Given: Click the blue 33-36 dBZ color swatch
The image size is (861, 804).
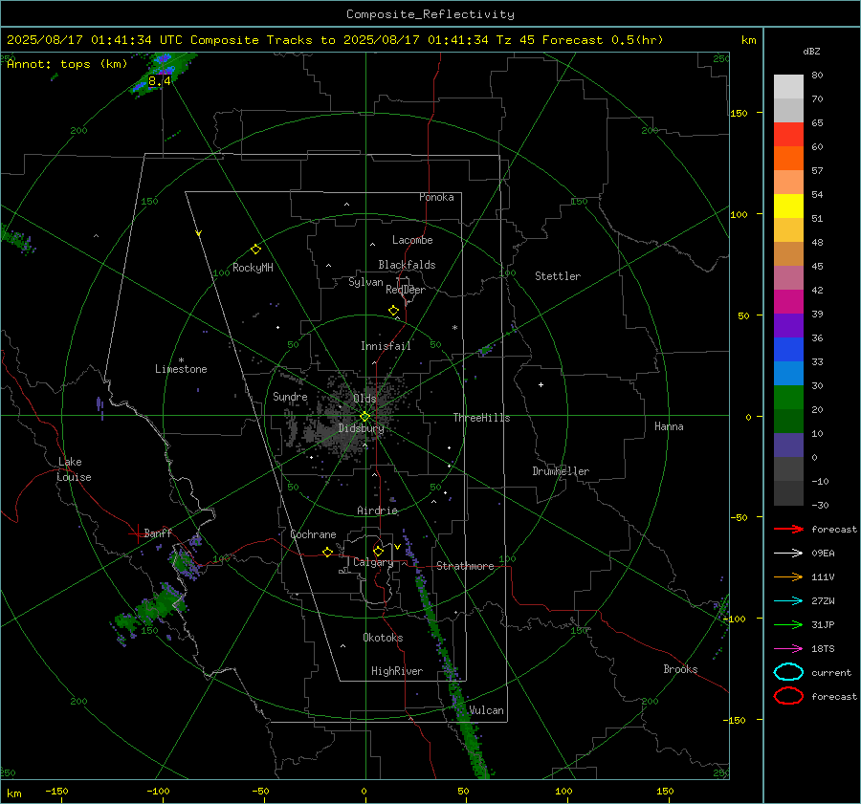Looking at the screenshot, I should point(788,350).
